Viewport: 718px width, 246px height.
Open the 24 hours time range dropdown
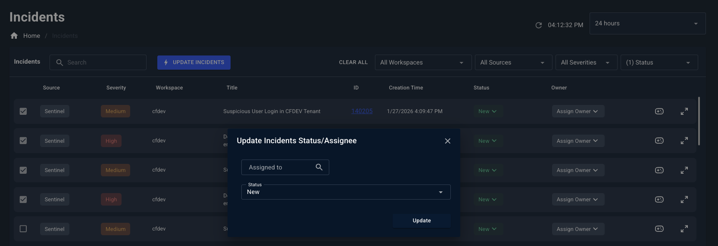(647, 24)
